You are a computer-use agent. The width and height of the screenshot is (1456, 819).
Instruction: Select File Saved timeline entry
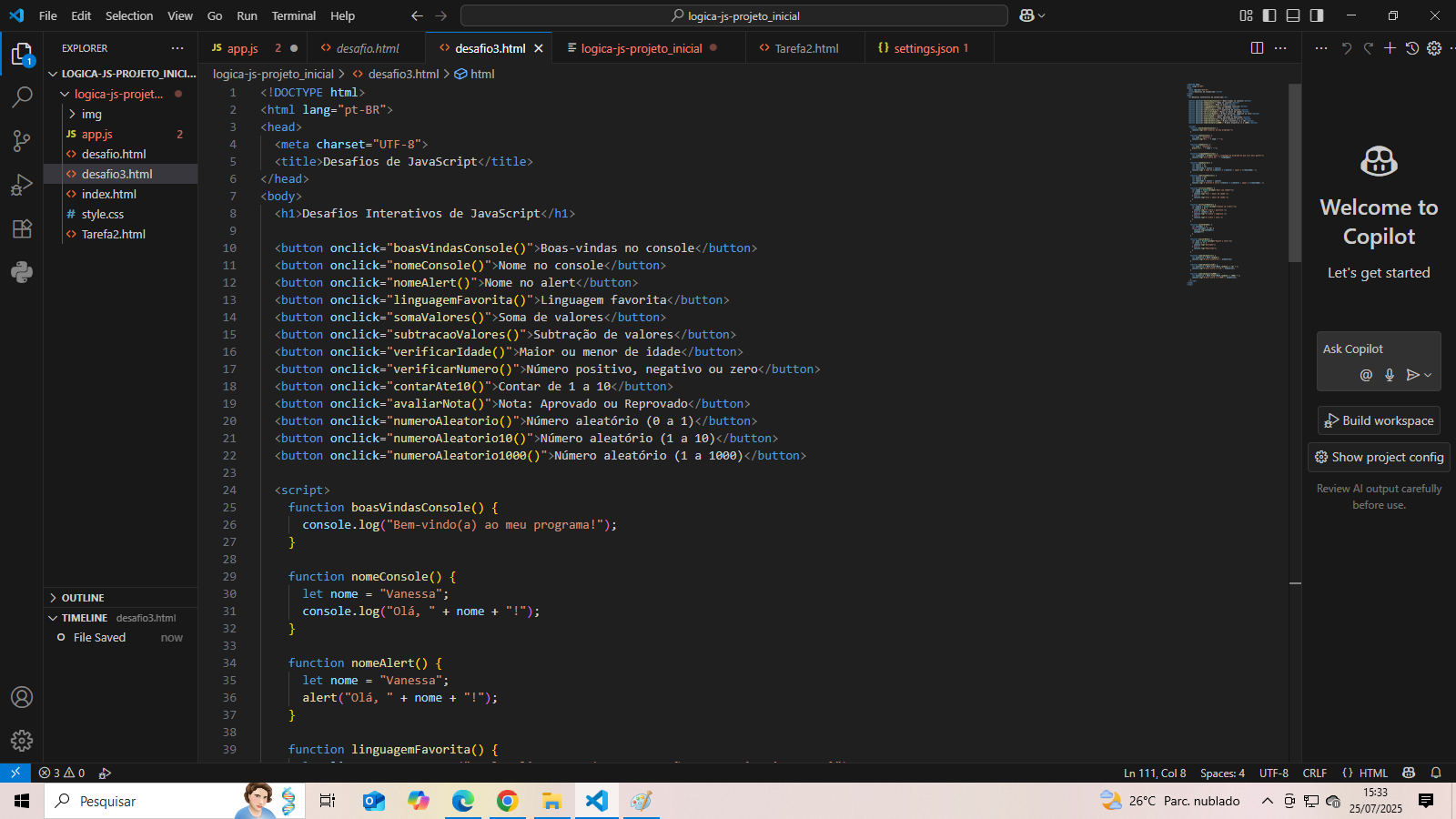point(121,637)
